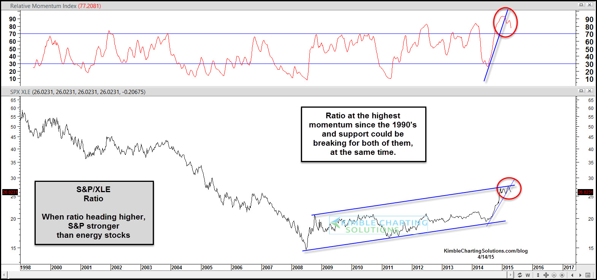597x280 pixels.
Task: Click the SPX XLE pane title
Action: click(20, 92)
